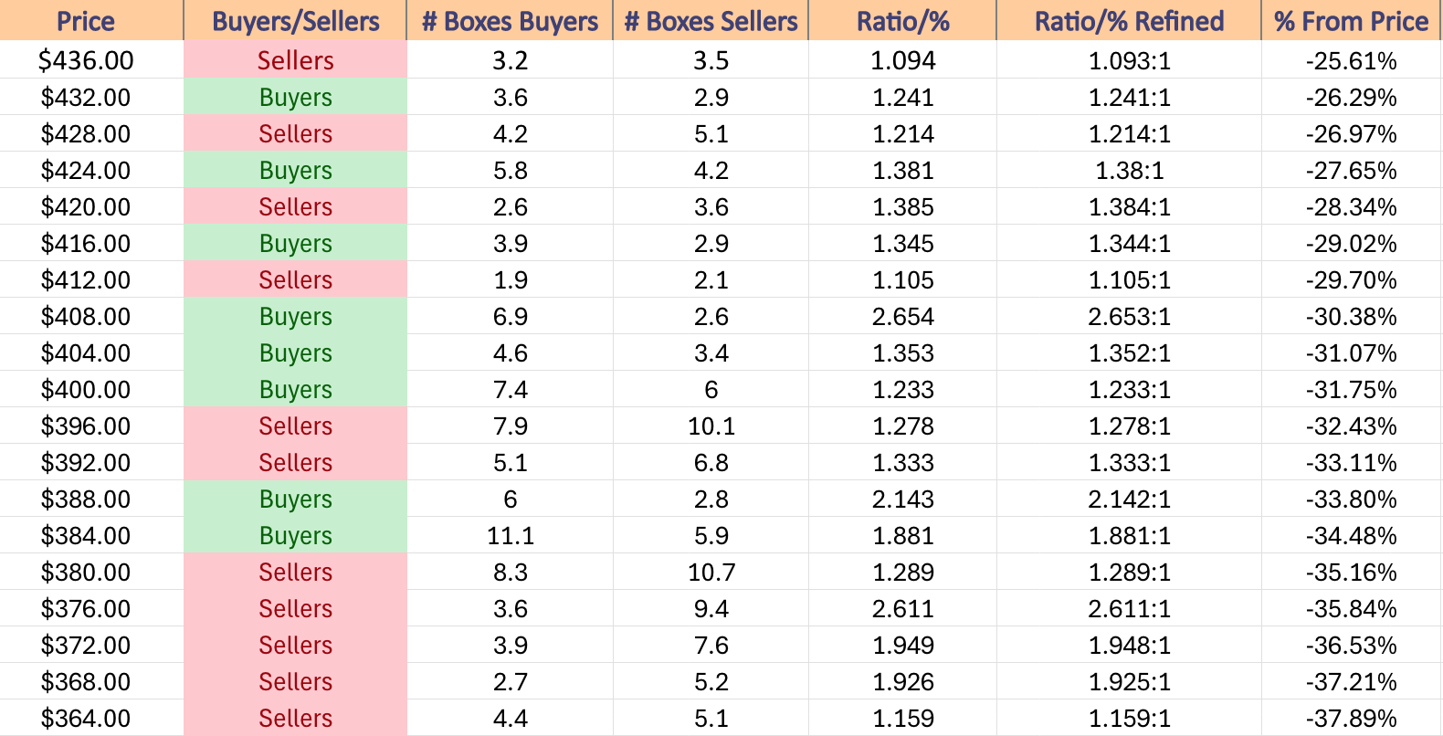
Task: Select the % From Price header cell
Action: pyautogui.click(x=1351, y=20)
